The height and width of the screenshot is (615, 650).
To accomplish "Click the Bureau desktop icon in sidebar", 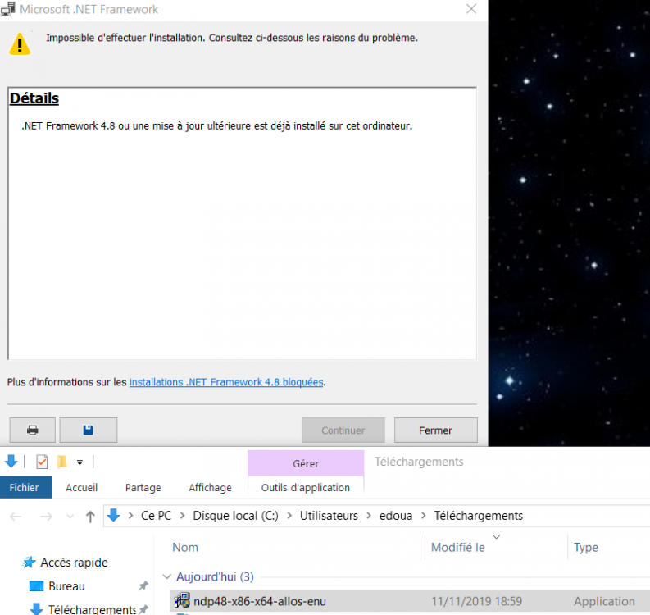I will point(37,586).
